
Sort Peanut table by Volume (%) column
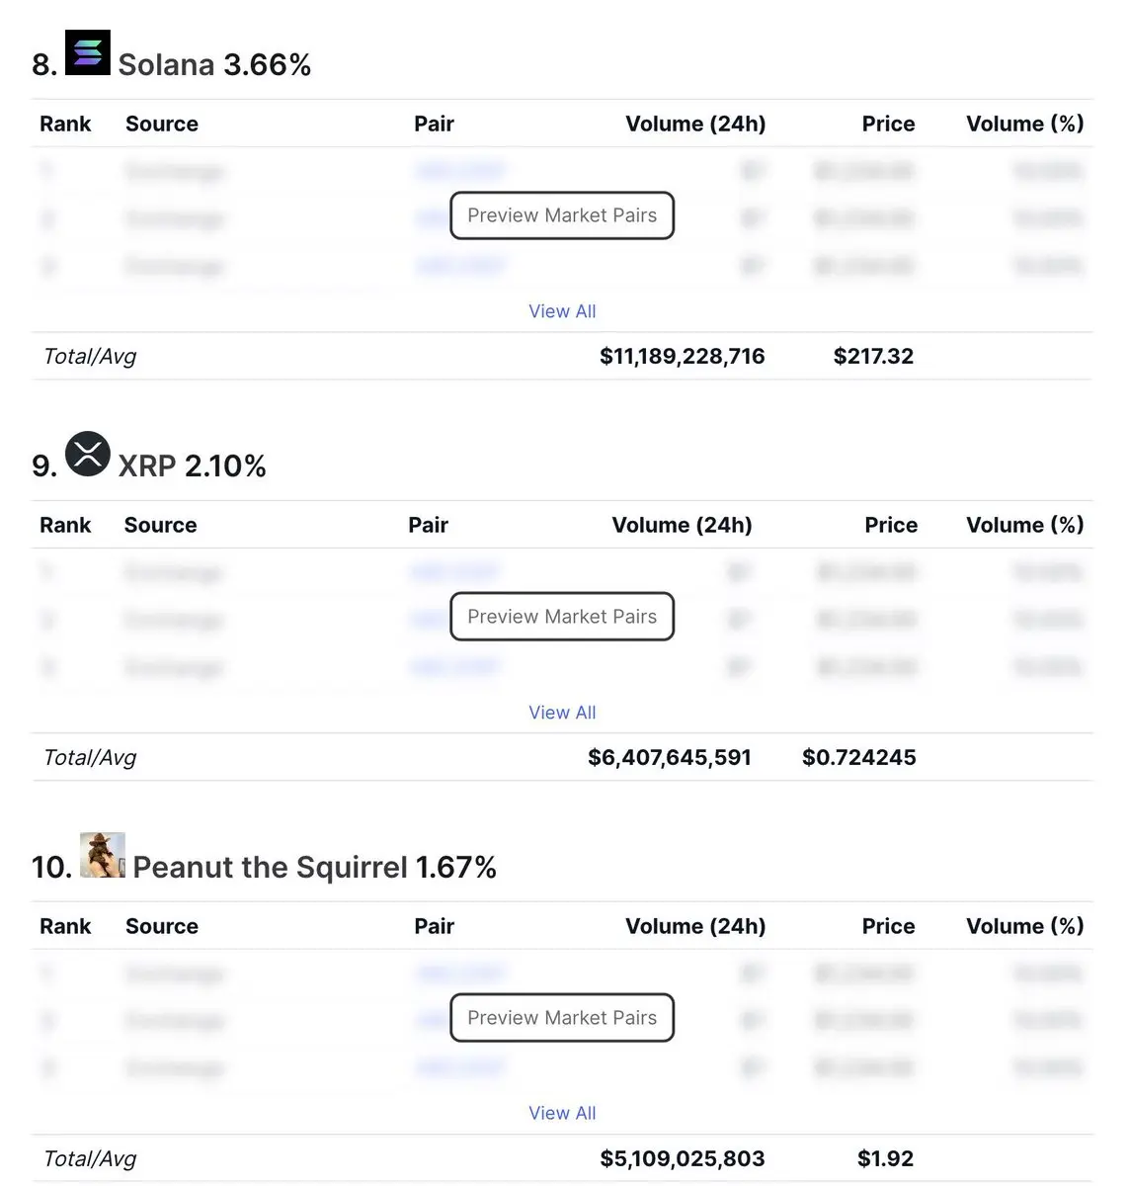(x=1024, y=927)
